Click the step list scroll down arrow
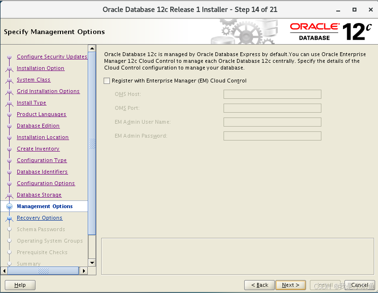This screenshot has height=293, width=378. click(92, 263)
